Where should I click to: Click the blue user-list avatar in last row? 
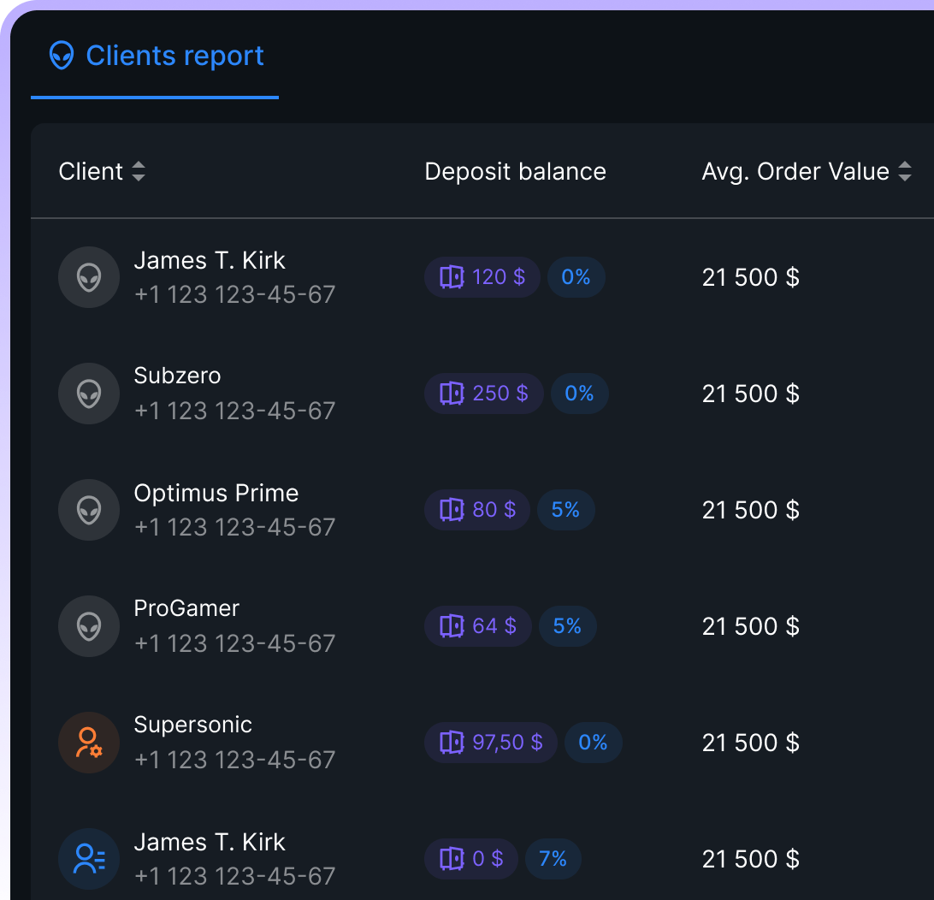pyautogui.click(x=89, y=859)
